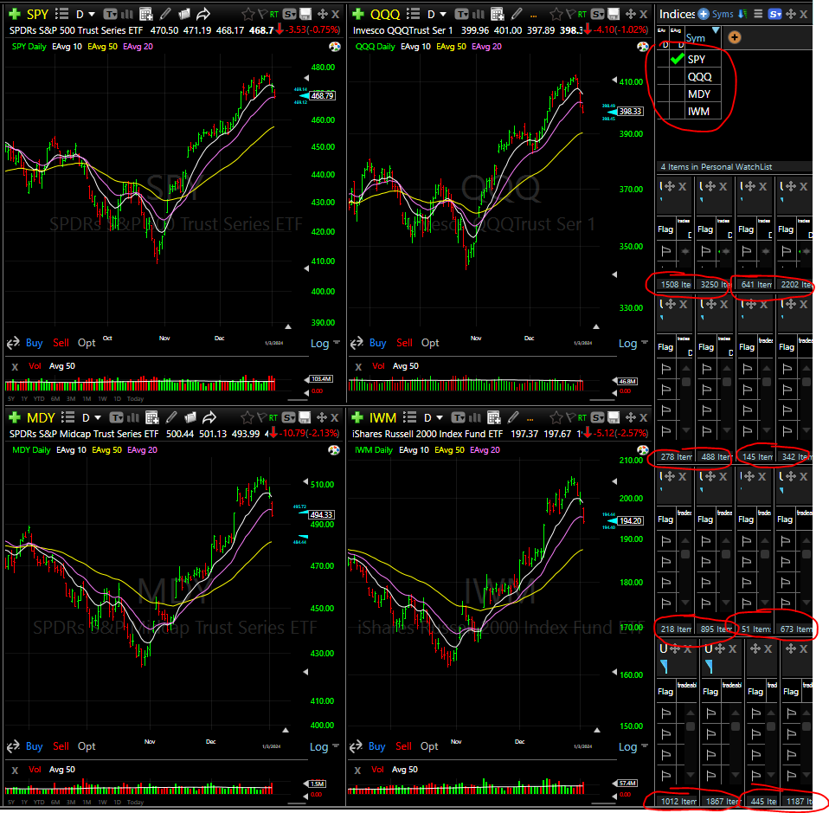Click the sort arrow icon in Indices header
This screenshot has height=813, width=829.
click(742, 14)
